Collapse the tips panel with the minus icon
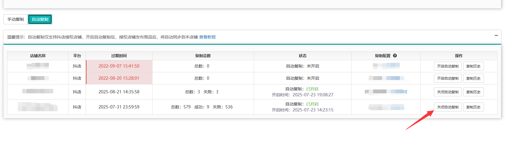This screenshot has width=507, height=144. click(x=496, y=36)
